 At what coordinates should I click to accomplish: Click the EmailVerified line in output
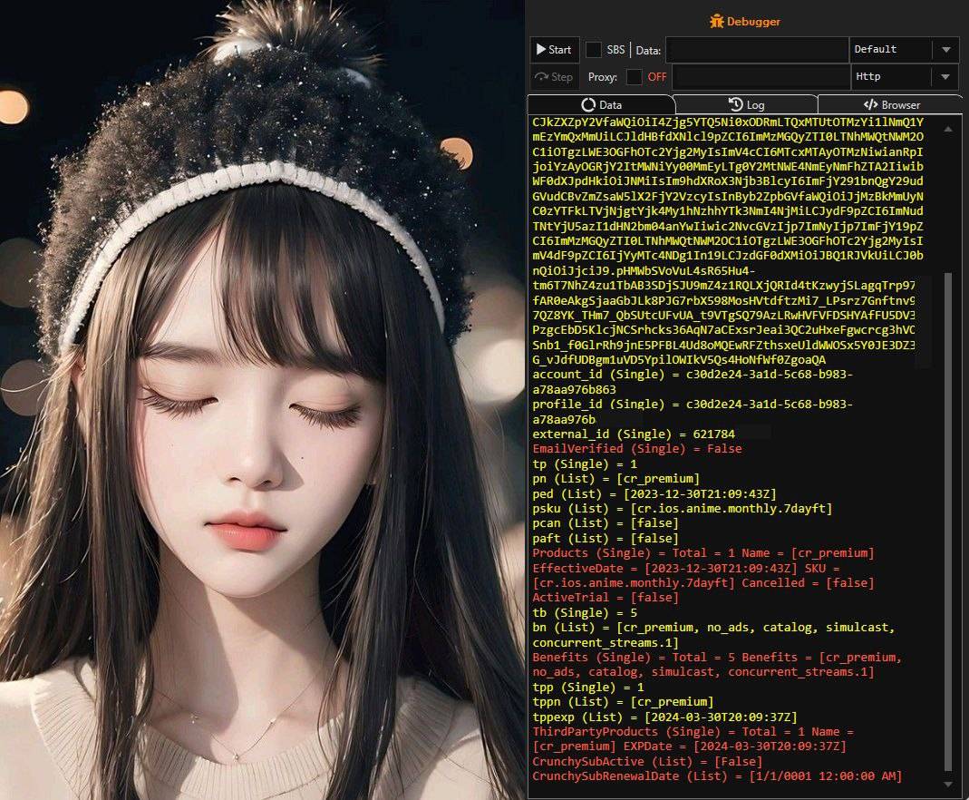coord(636,449)
